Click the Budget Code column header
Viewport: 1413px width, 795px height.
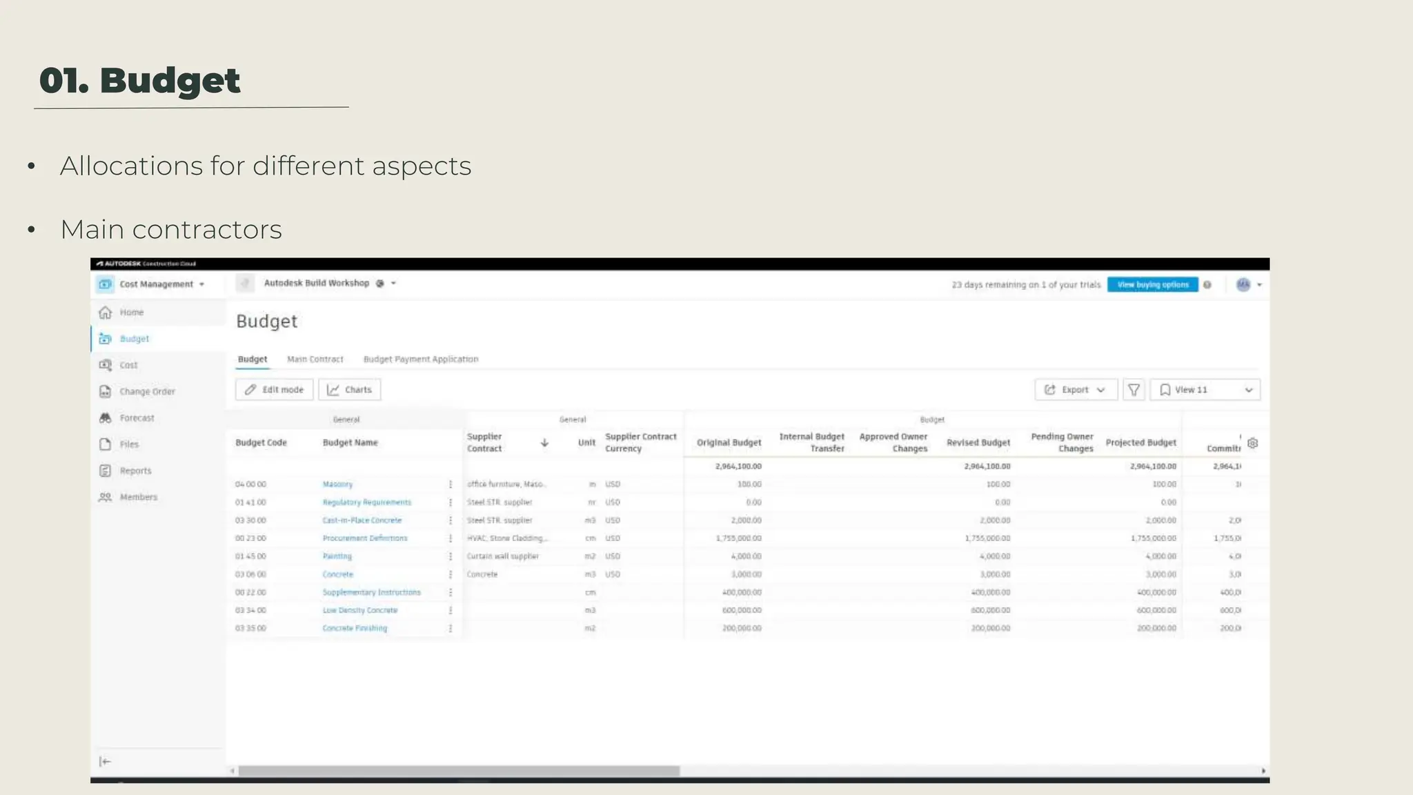point(261,443)
